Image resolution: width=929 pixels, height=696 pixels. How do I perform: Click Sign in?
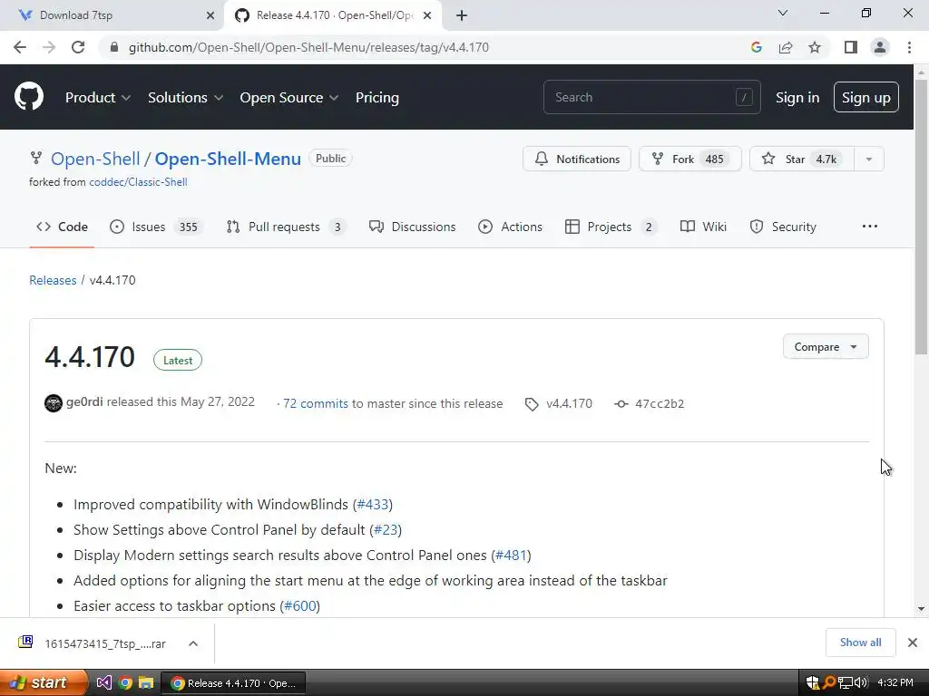(797, 97)
